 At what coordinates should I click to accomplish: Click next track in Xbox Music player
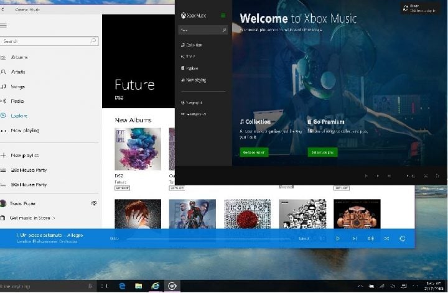pos(389,175)
